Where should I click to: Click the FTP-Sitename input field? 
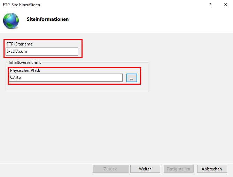[42, 51]
